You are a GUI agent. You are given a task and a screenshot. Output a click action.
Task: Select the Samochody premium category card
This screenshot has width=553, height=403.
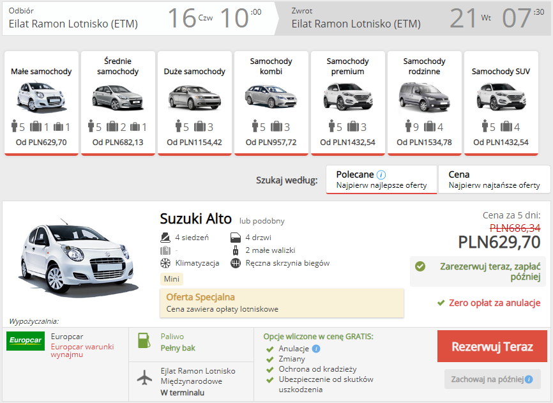tap(347, 103)
